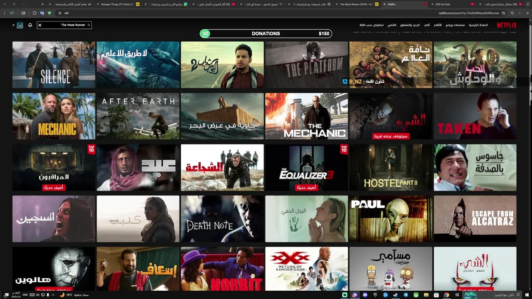Viewport: 532px width, 299px height.
Task: Click the donations progress bar
Action: pyautogui.click(x=266, y=34)
